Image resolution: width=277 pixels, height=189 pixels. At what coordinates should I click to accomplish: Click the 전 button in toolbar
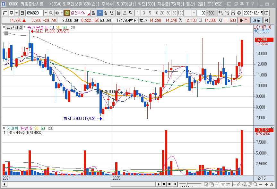point(22,13)
